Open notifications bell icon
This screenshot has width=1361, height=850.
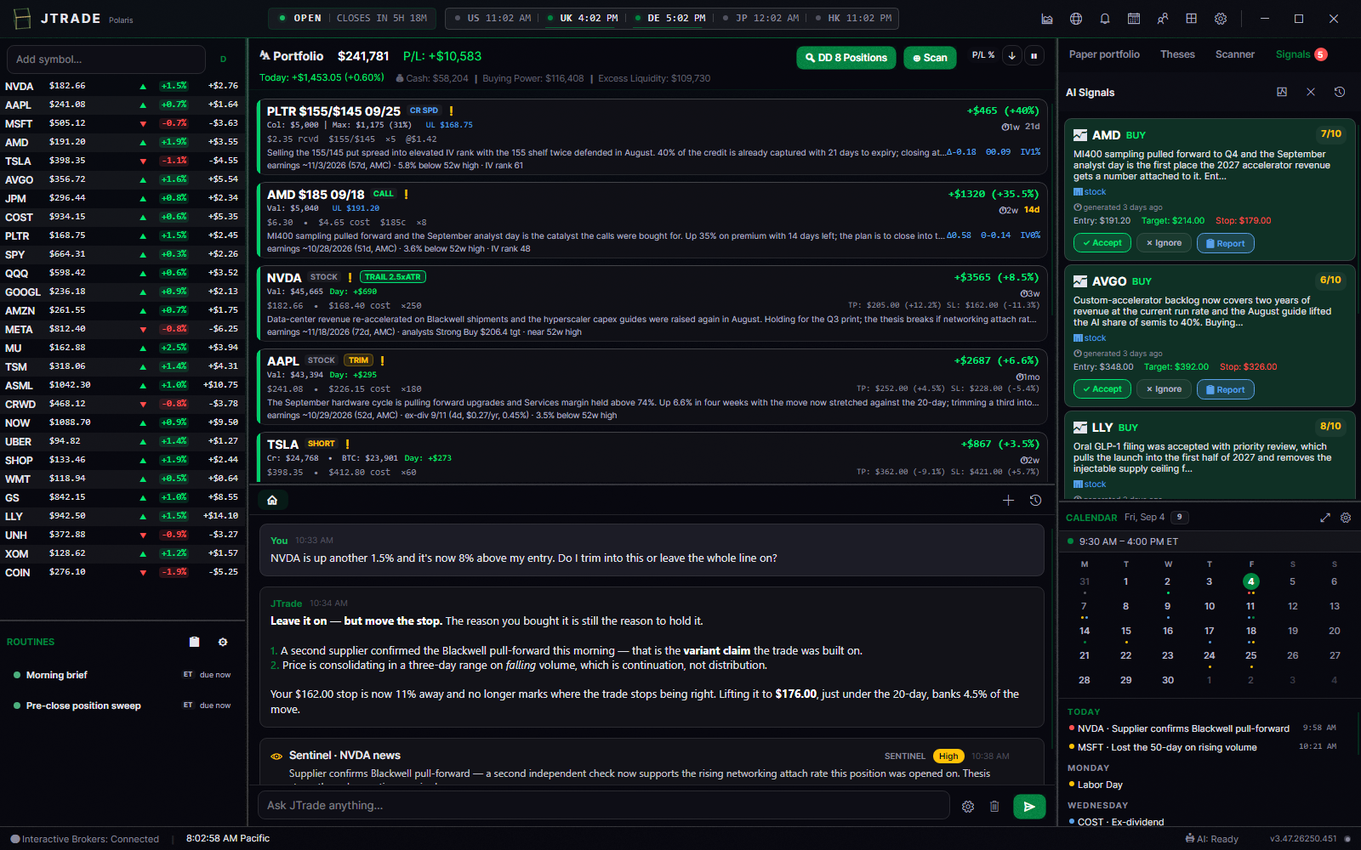pyautogui.click(x=1105, y=19)
